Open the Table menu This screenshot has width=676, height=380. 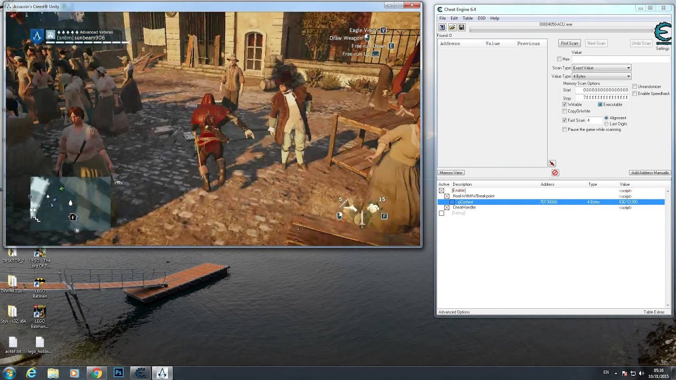point(467,18)
